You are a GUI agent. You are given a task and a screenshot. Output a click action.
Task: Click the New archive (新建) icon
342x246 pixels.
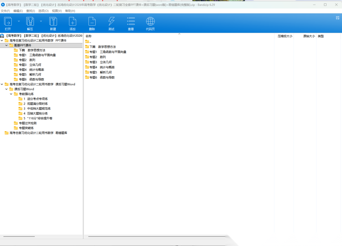[53, 22]
